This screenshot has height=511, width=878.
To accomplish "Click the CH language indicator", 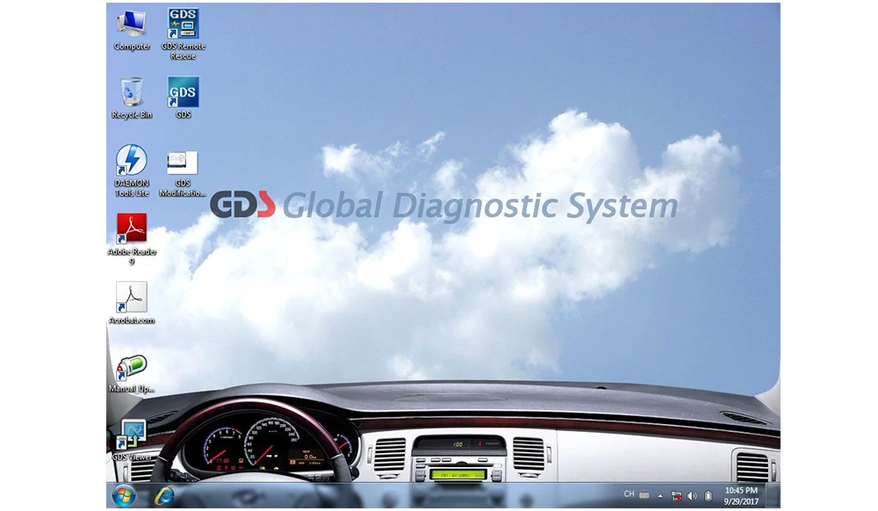I will (629, 494).
